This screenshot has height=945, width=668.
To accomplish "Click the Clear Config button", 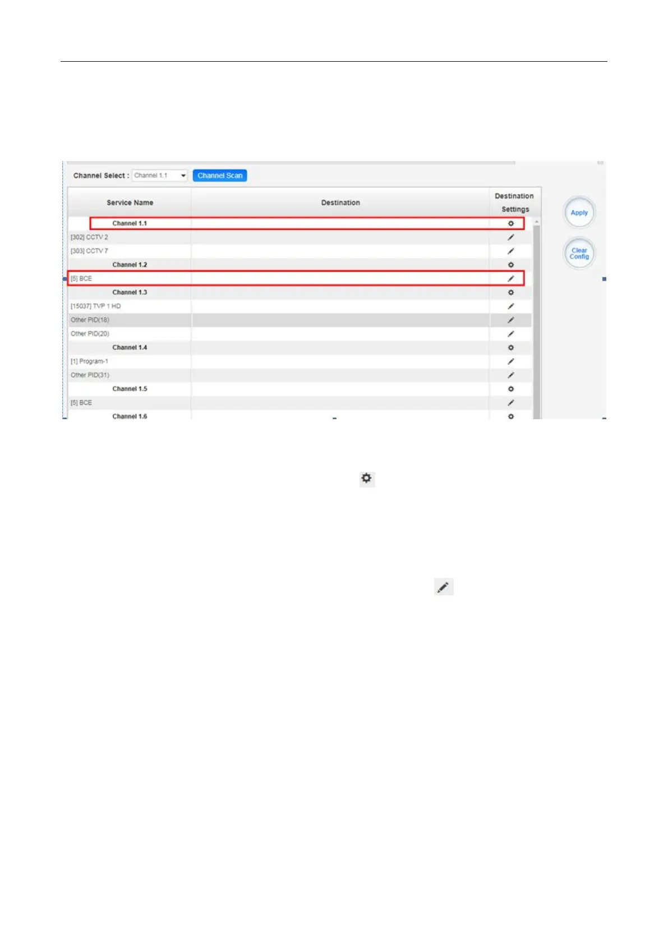I will pyautogui.click(x=579, y=254).
